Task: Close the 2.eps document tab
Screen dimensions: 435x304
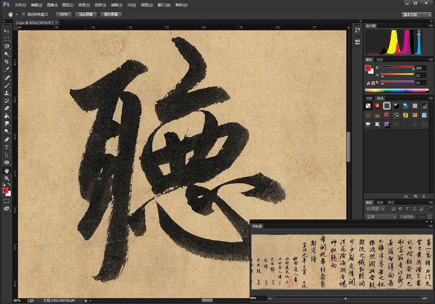Action: [57, 22]
